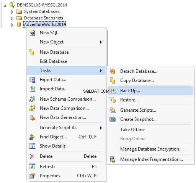
Task: Open Properties from the context menu
Action: (x=67, y=176)
